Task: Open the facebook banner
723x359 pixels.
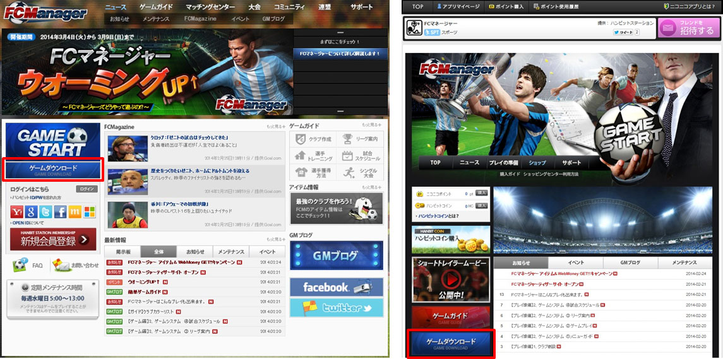Action: coord(336,286)
